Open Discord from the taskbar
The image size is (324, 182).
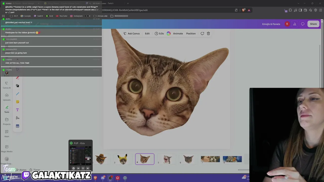pos(103,178)
